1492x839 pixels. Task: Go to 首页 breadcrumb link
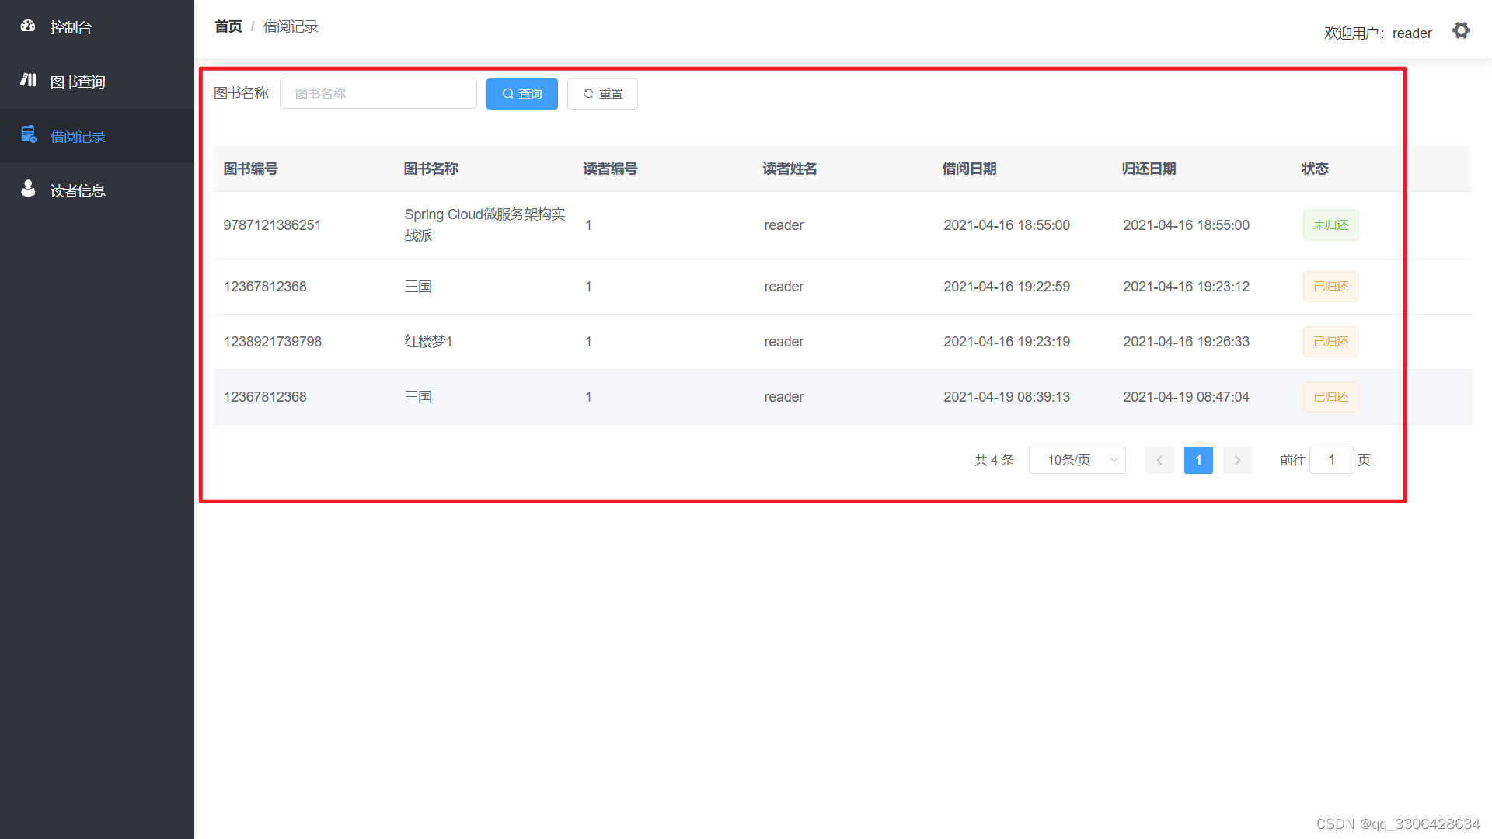pyautogui.click(x=228, y=26)
